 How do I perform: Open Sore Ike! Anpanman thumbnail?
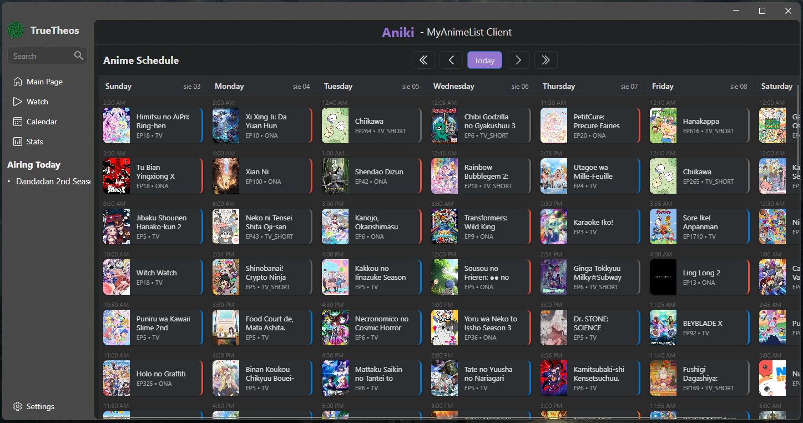pos(663,226)
